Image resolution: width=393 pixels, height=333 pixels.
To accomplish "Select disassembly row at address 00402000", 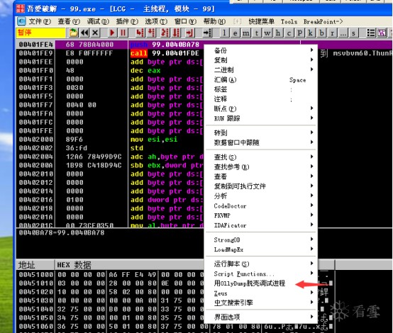I will pyautogui.click(x=110, y=139).
